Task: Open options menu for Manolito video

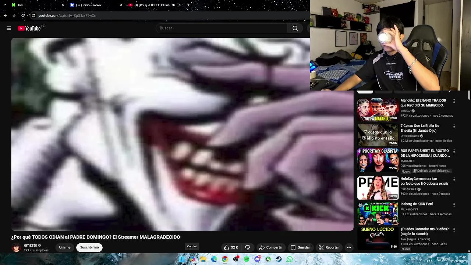Action: pos(454,101)
